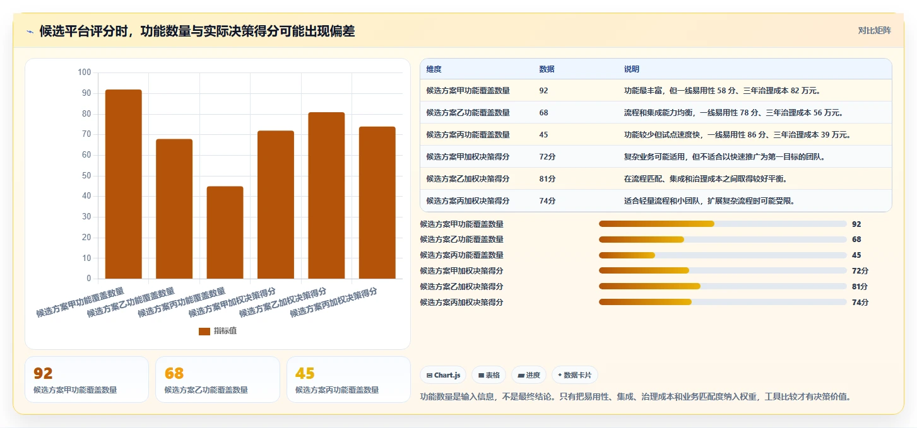Click the footer note starting 功能数量是输入信息
The width and height of the screenshot is (917, 428).
pyautogui.click(x=636, y=396)
